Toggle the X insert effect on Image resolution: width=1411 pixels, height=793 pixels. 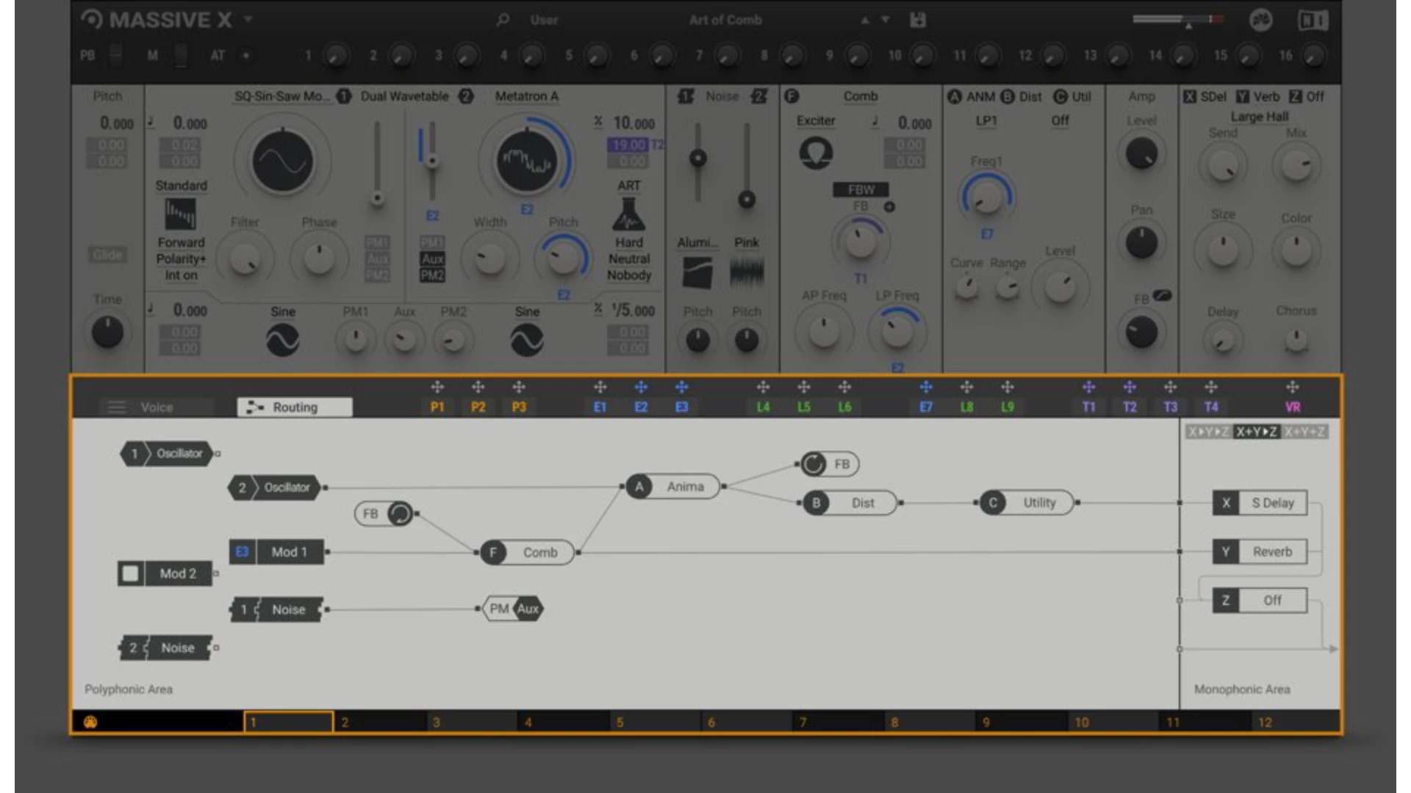point(1190,97)
